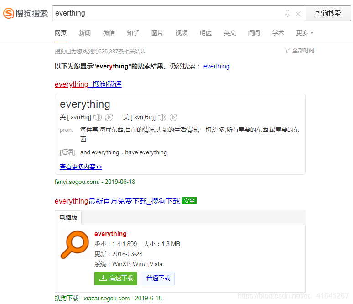The image size is (353, 304).
Task: Click the large everything dictionary headword
Action: (x=85, y=105)
